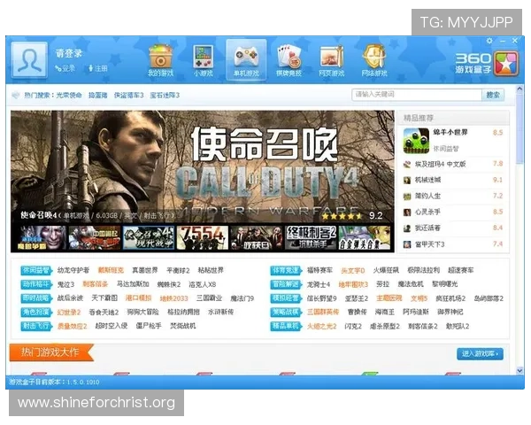The height and width of the screenshot is (425, 531).
Task: Click the 搜索 search button
Action: pos(493,95)
